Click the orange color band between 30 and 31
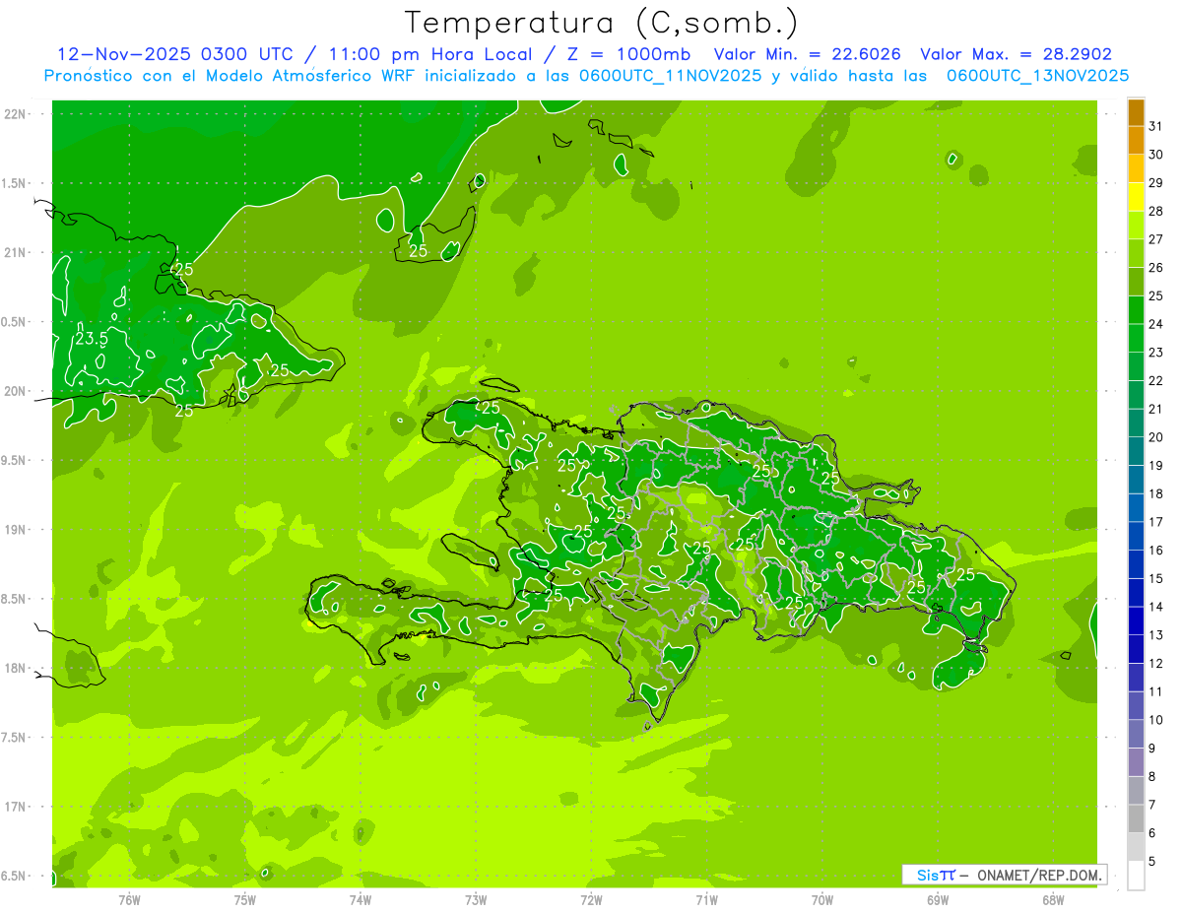Image resolution: width=1182 pixels, height=913 pixels. (x=1136, y=141)
